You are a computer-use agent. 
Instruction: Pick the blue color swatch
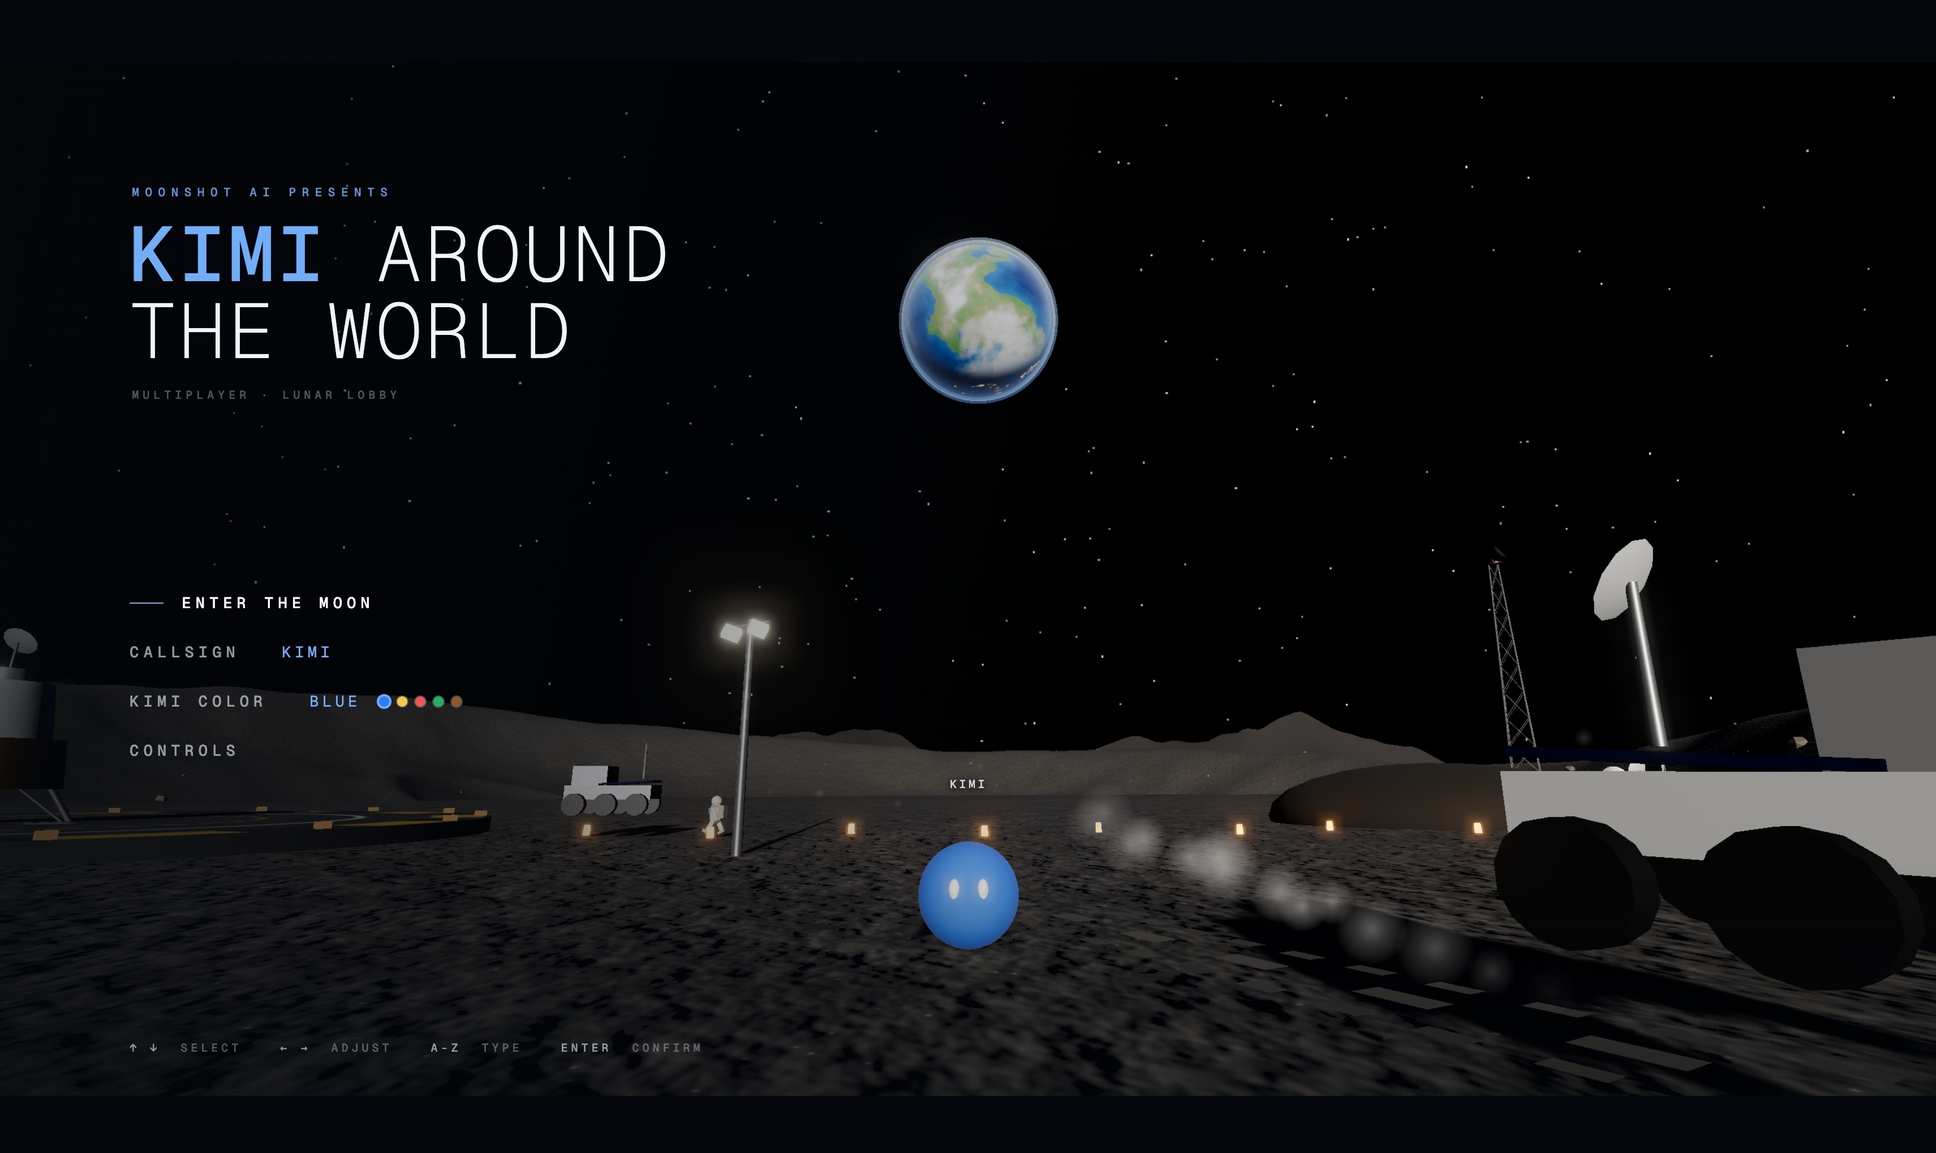(x=384, y=702)
